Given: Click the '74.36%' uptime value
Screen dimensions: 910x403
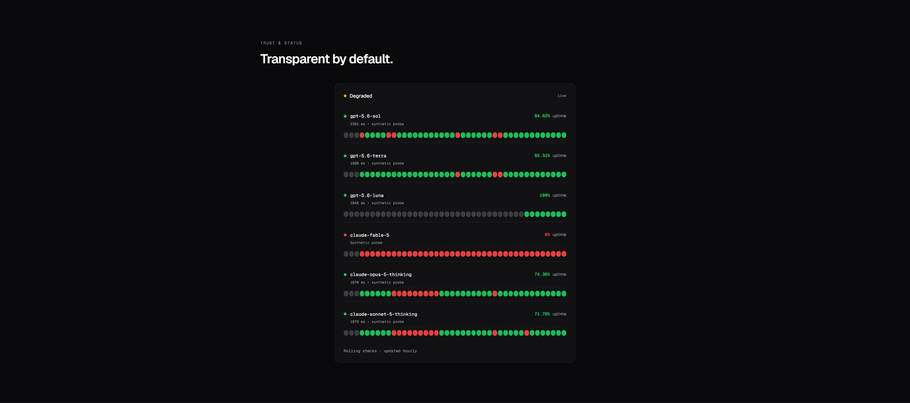Looking at the screenshot, I should [542, 274].
